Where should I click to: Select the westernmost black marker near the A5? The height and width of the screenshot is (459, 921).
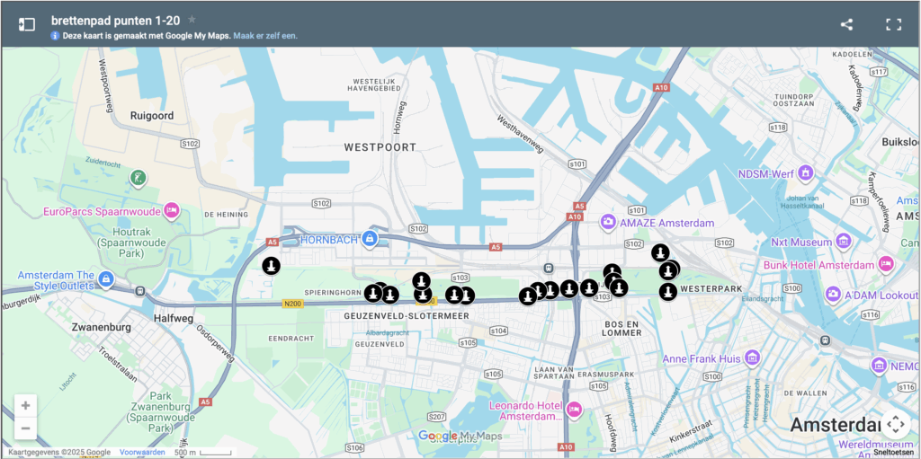(x=271, y=266)
